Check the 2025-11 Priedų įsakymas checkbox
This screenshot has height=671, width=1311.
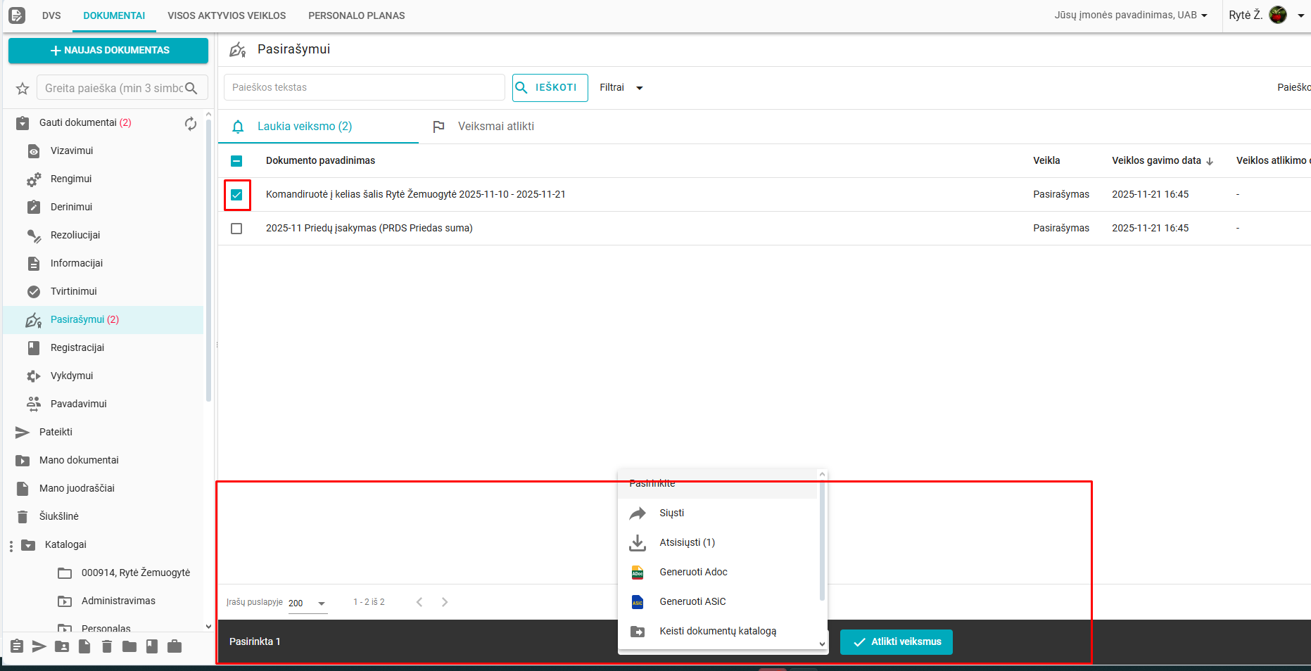click(236, 229)
